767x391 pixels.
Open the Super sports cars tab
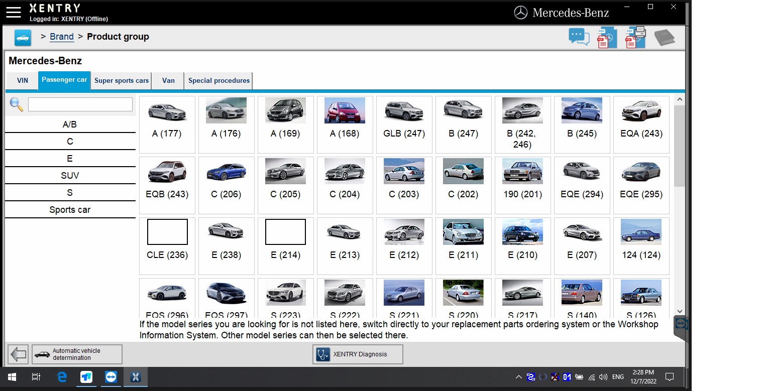122,80
